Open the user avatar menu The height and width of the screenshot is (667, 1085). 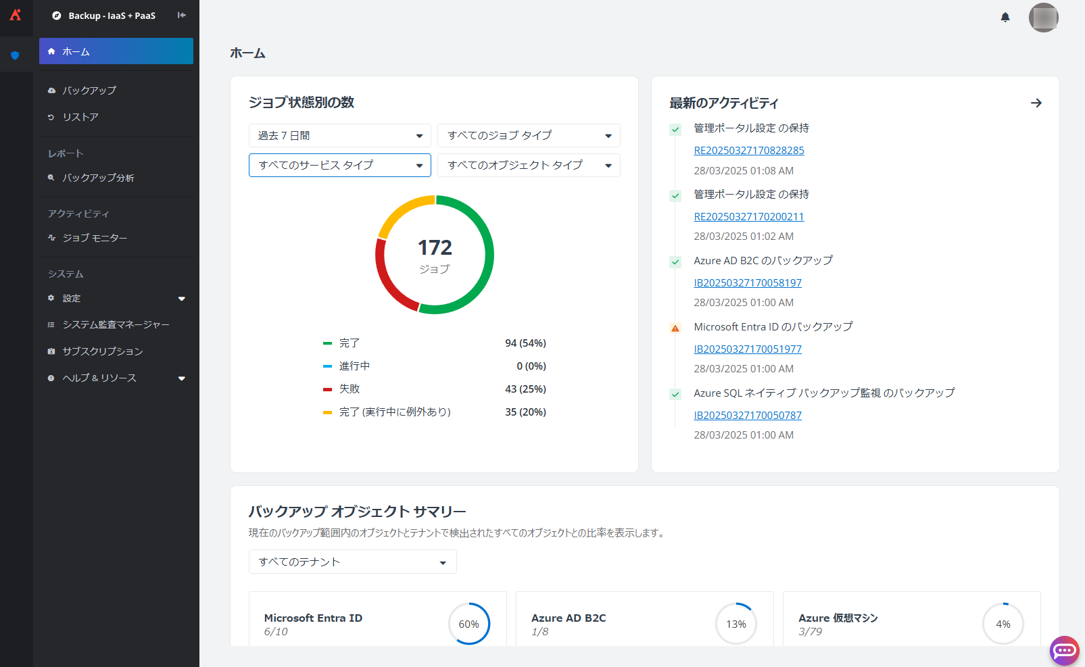1043,18
